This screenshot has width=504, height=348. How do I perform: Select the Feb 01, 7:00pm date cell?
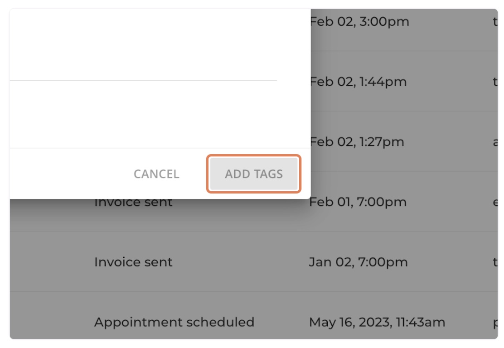[358, 202]
